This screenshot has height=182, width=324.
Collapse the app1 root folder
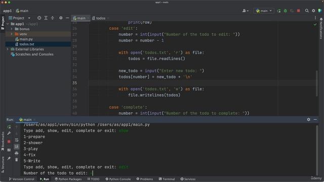pyautogui.click(x=8, y=24)
